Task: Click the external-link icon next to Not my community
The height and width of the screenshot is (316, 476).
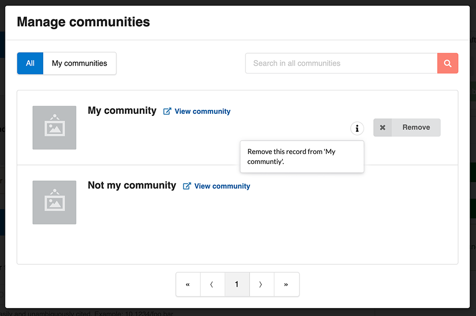Action: [186, 186]
